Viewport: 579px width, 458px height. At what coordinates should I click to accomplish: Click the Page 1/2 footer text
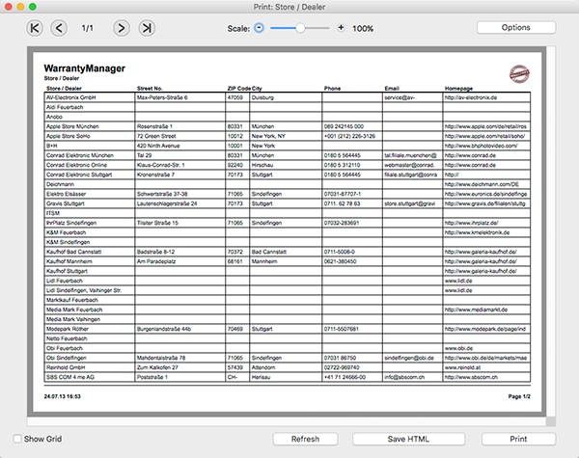click(519, 396)
